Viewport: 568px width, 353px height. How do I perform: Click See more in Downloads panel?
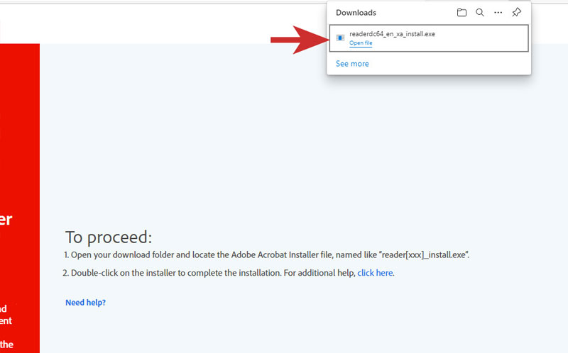352,64
